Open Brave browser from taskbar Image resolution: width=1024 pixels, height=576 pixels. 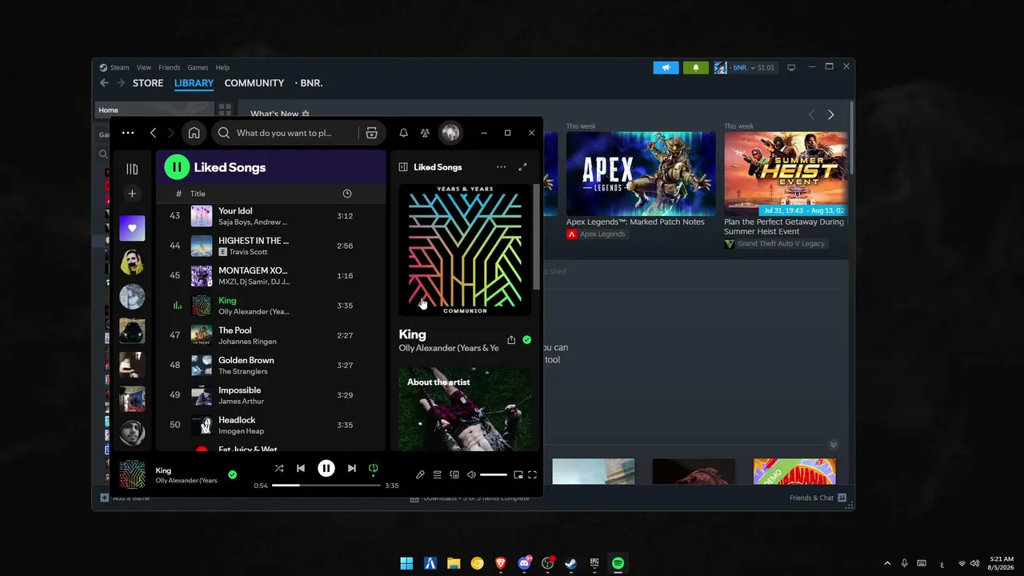coord(501,563)
